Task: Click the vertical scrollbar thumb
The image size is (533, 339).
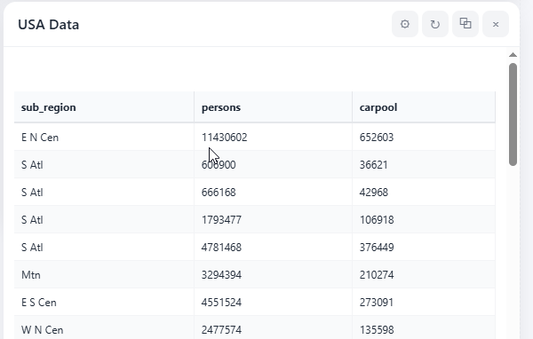Action: click(x=513, y=114)
